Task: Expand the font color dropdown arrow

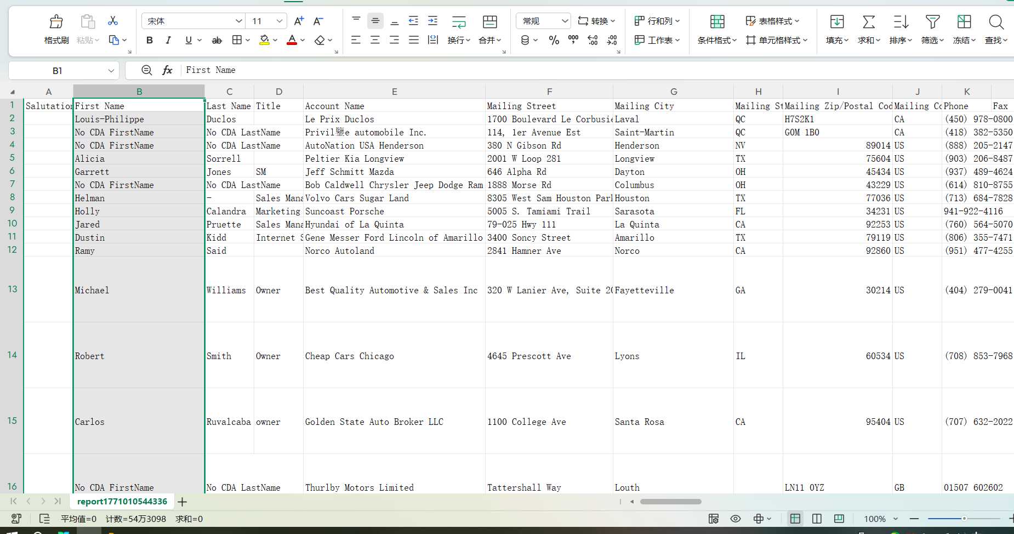Action: click(x=303, y=40)
